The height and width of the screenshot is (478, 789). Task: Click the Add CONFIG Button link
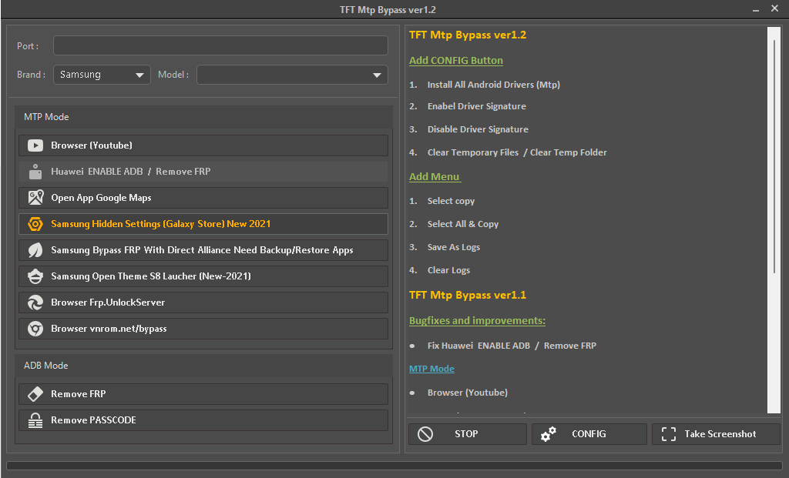click(x=456, y=60)
